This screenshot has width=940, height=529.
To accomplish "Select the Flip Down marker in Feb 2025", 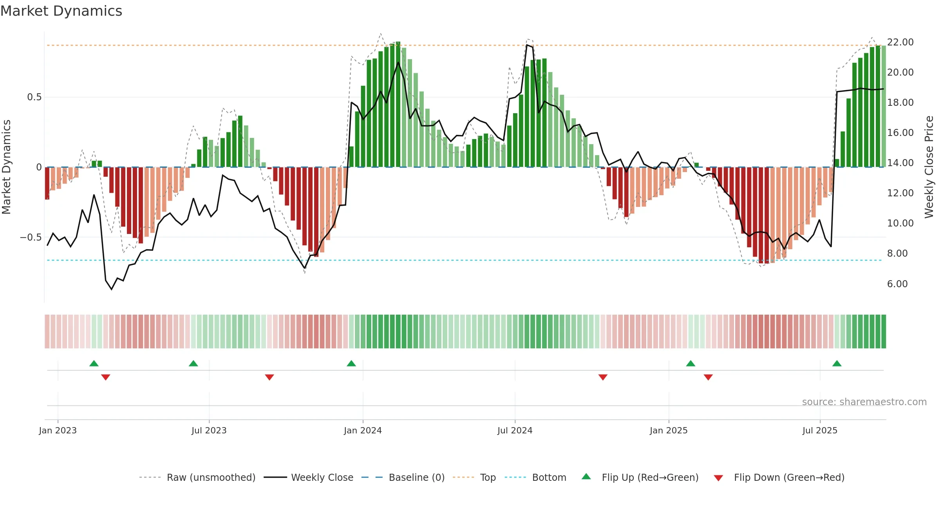I will tap(708, 377).
